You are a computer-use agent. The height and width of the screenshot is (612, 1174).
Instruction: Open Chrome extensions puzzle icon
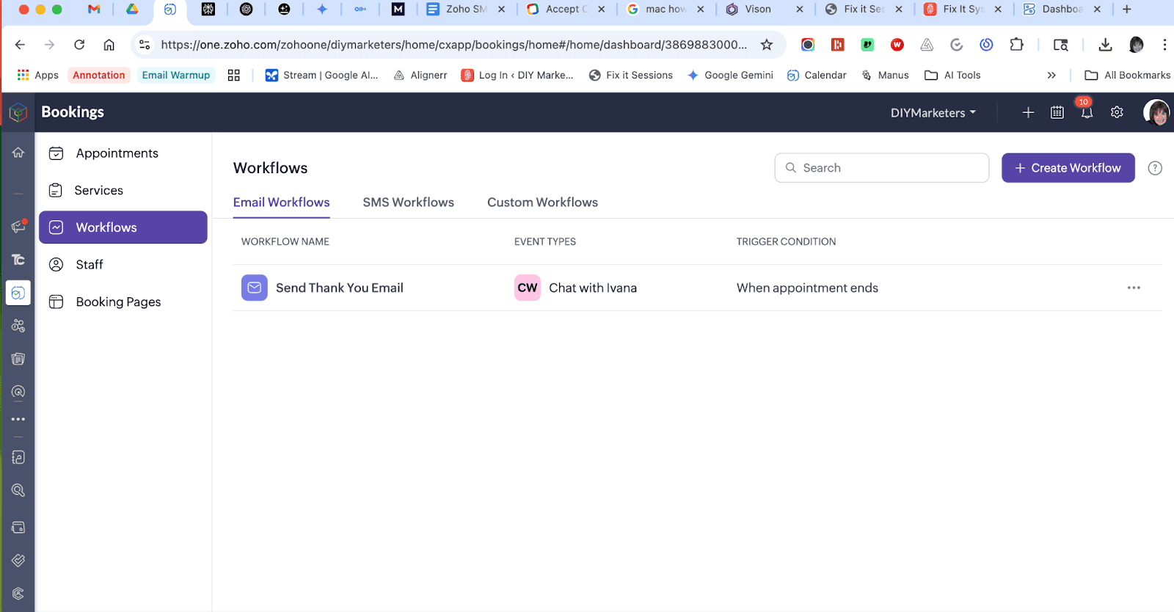coord(1016,45)
